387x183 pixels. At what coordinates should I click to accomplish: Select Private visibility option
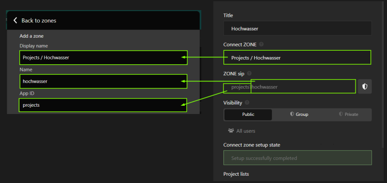[x=348, y=114]
